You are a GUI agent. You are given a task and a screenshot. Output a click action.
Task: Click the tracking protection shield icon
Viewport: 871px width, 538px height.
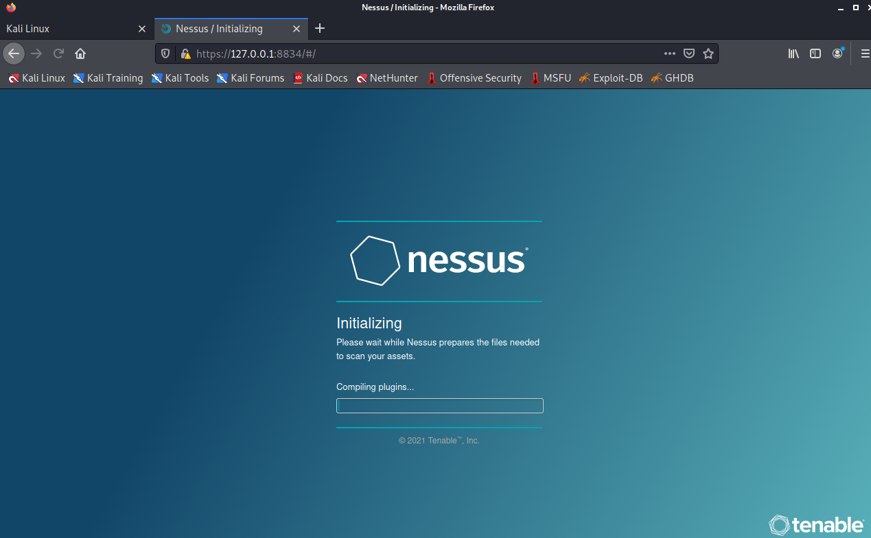(165, 53)
